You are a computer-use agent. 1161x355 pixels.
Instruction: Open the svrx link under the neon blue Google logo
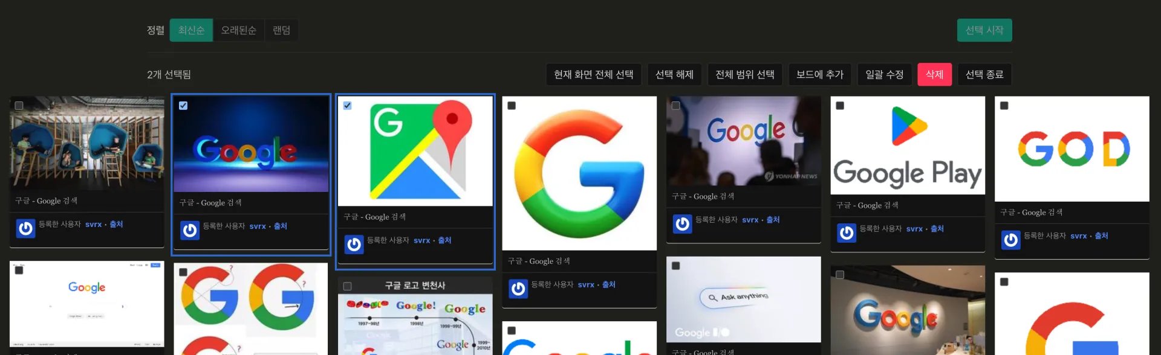pyautogui.click(x=258, y=226)
